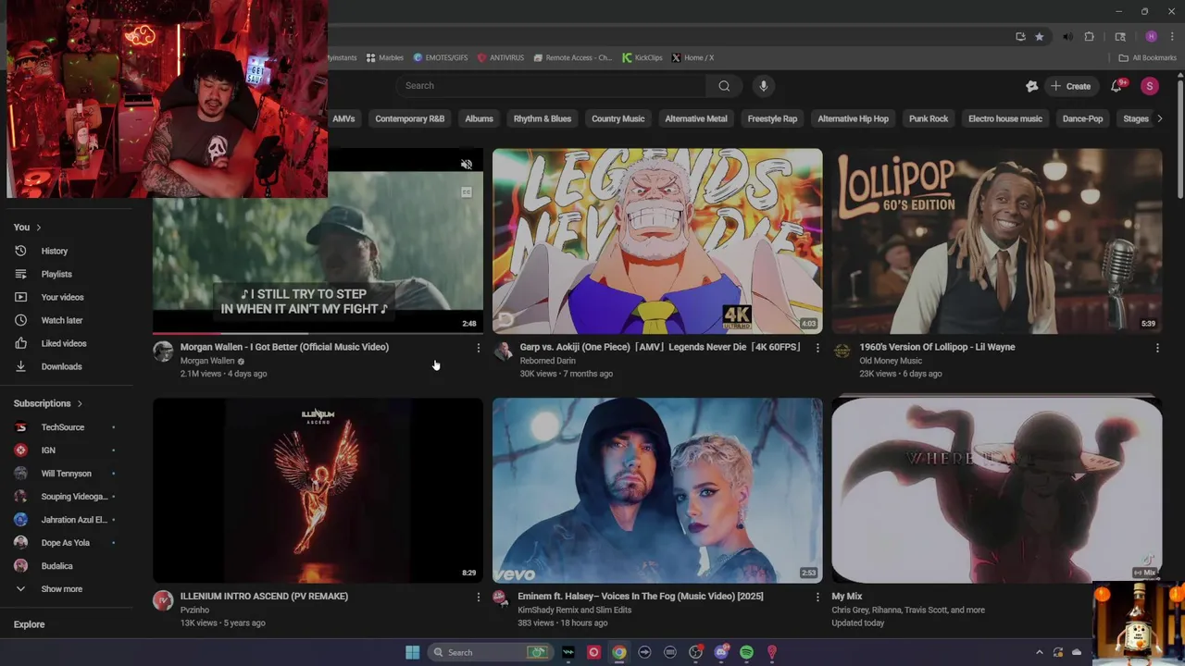Open the Chrome three-dot menu

pyautogui.click(x=1172, y=37)
